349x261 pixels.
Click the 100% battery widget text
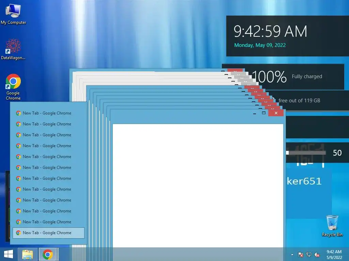269,77
